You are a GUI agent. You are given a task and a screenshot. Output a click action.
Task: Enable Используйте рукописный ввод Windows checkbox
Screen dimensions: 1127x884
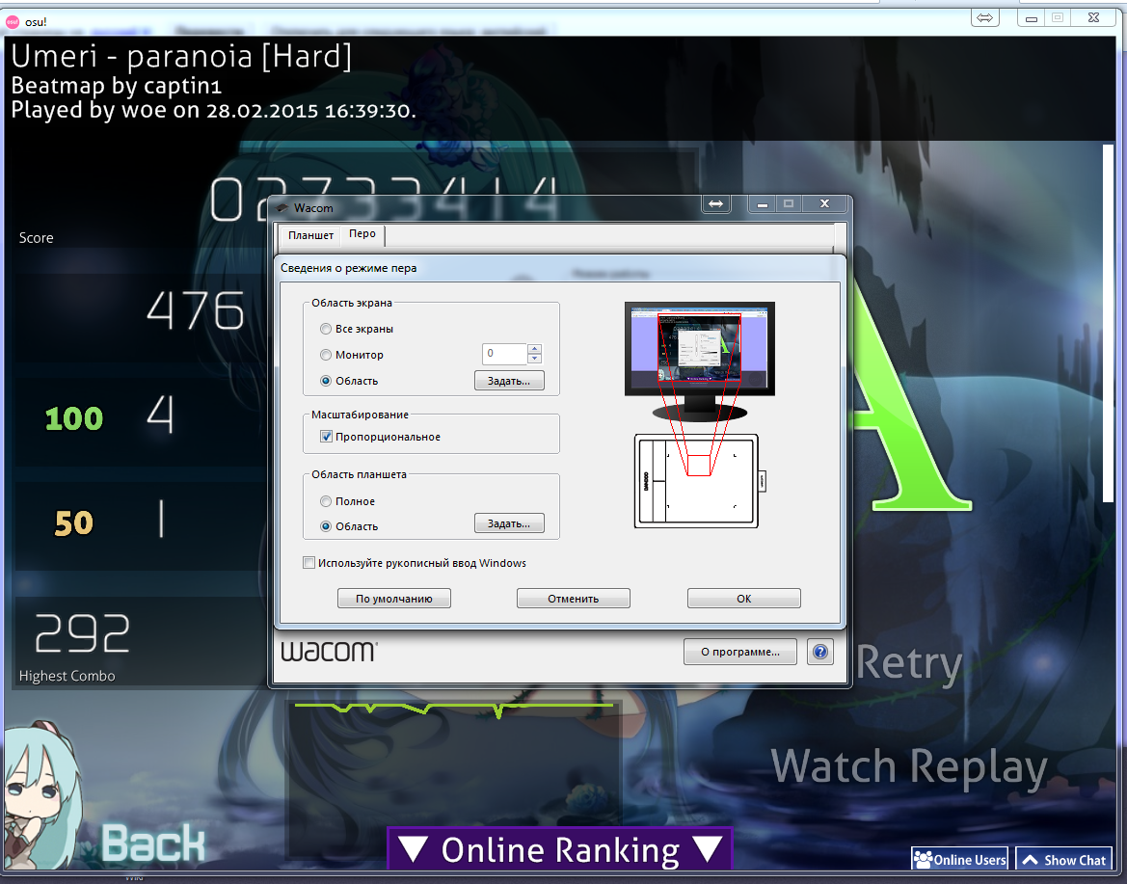pos(309,563)
